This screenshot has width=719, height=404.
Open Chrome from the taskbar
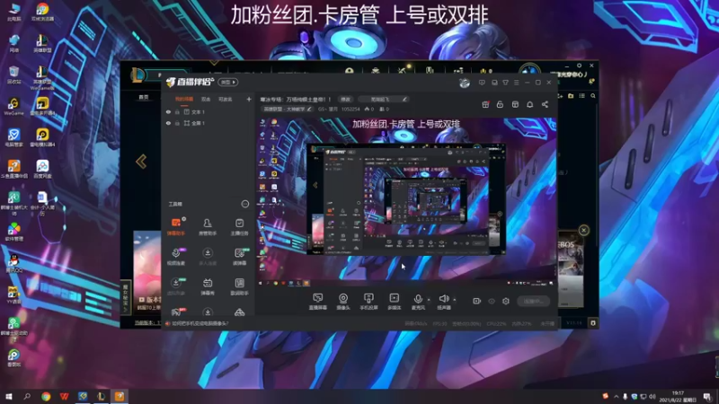(46, 397)
